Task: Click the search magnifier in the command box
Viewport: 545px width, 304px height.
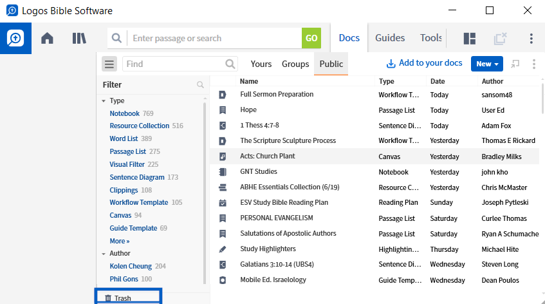Action: pyautogui.click(x=117, y=38)
